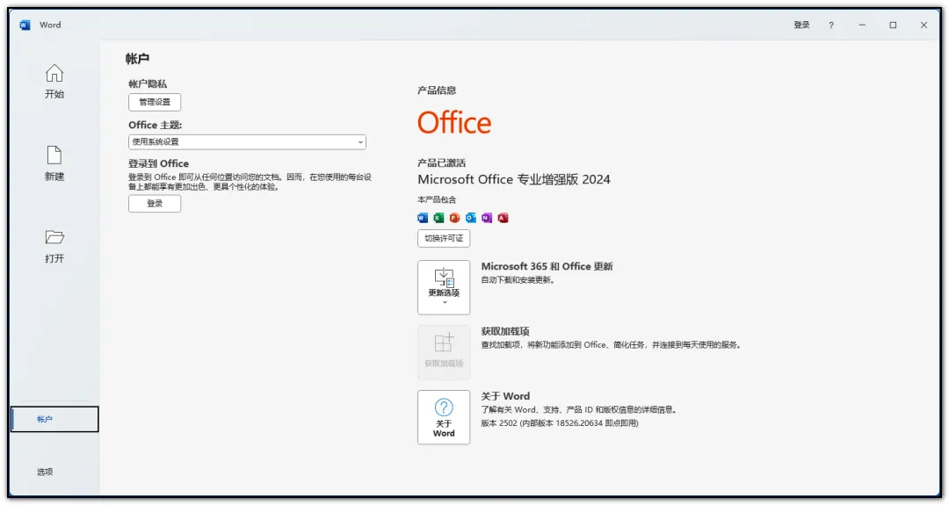Click the 帐户隐私 label
The width and height of the screenshot is (949, 505).
coord(147,84)
